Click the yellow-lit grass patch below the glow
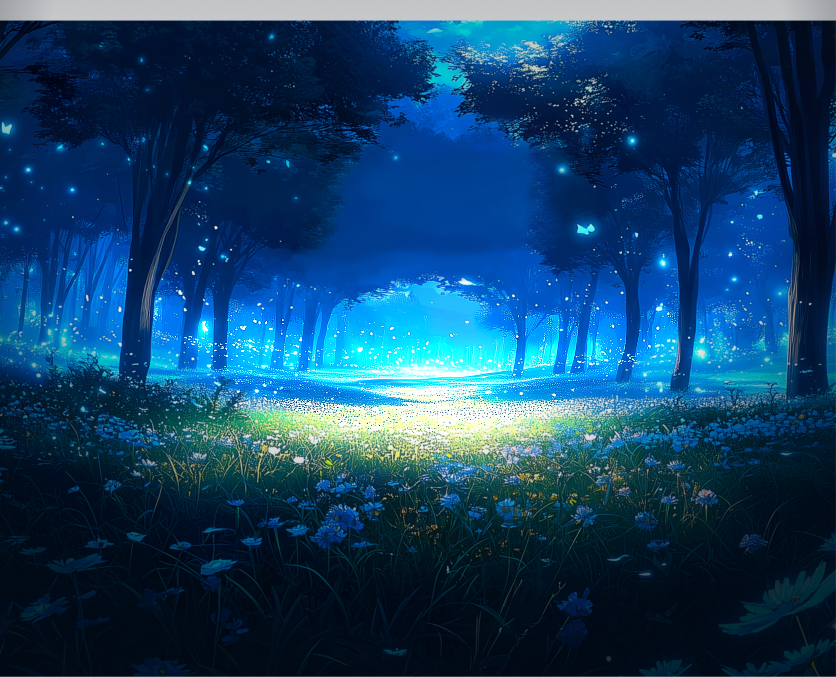 (418, 427)
